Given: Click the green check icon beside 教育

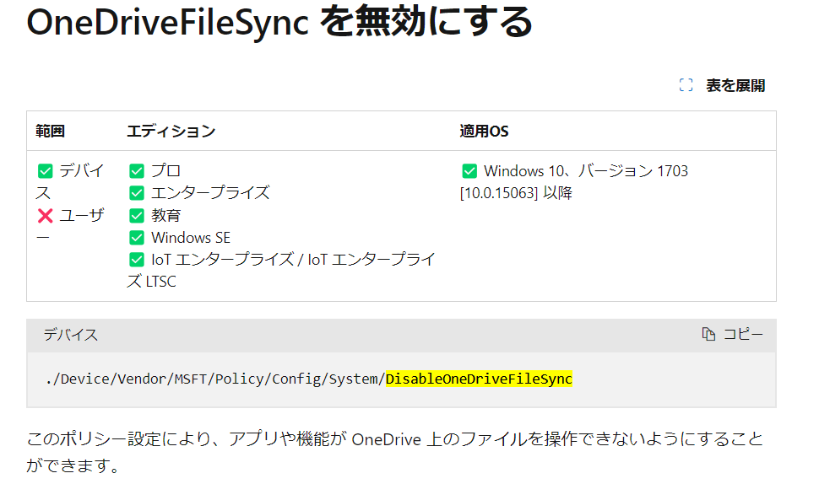Looking at the screenshot, I should click(137, 215).
